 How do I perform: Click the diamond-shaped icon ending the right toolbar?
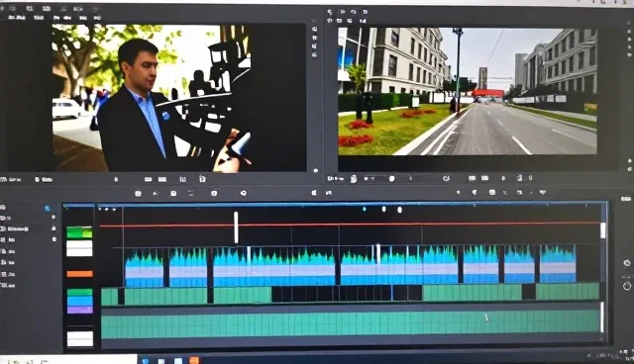543,193
